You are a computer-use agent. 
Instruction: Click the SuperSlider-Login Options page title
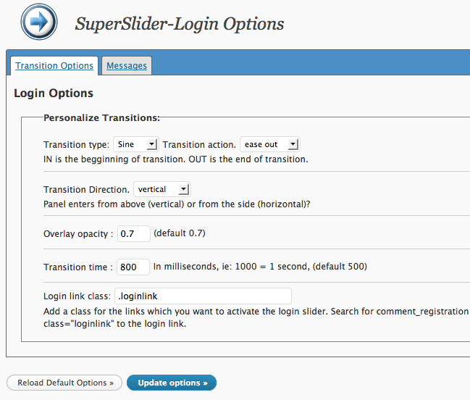[x=180, y=23]
